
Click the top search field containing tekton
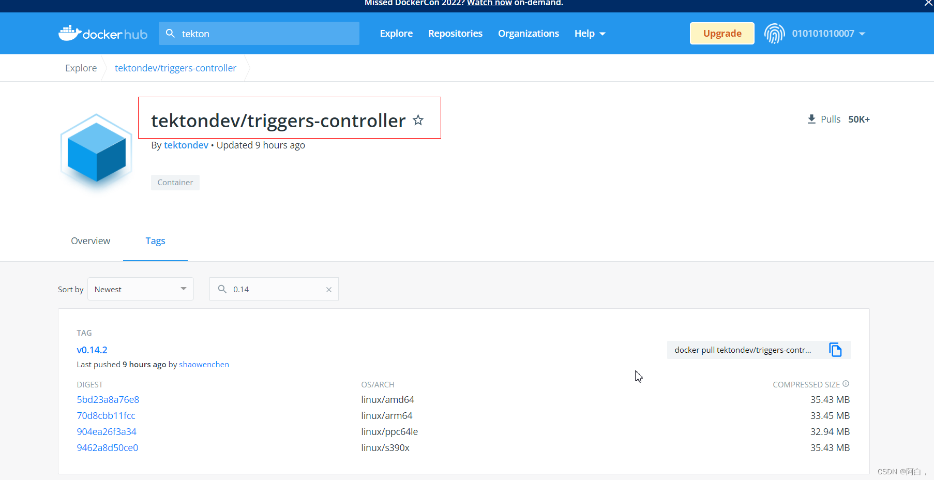click(259, 34)
